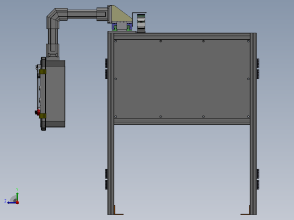Click the bottom-right screw on the panel
The width and height of the screenshot is (294, 220).
point(248,117)
